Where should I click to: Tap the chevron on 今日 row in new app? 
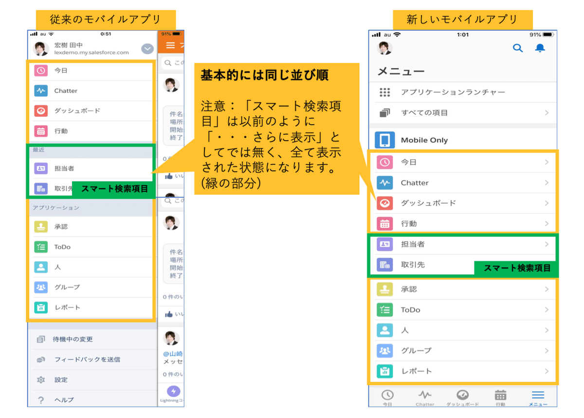547,162
